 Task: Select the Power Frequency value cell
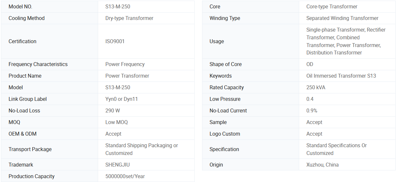(125, 64)
